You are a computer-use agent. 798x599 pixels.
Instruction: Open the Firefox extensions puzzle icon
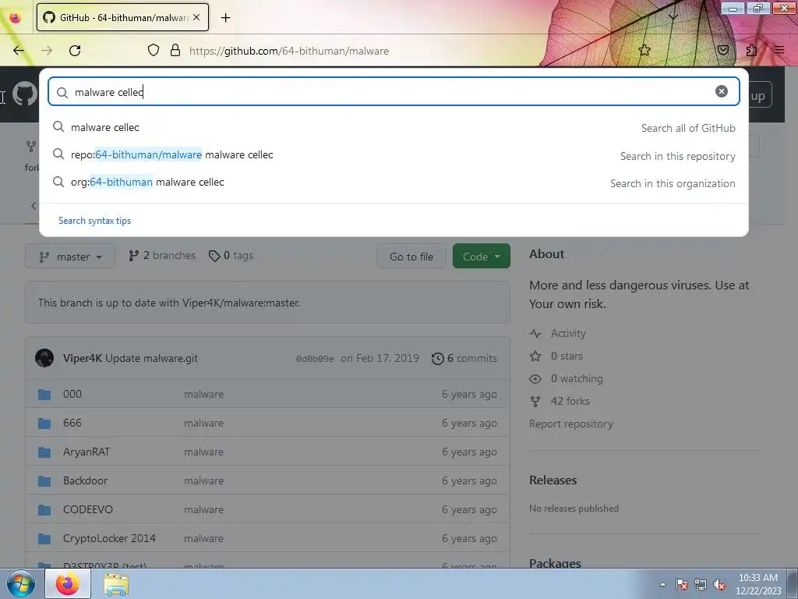(751, 50)
